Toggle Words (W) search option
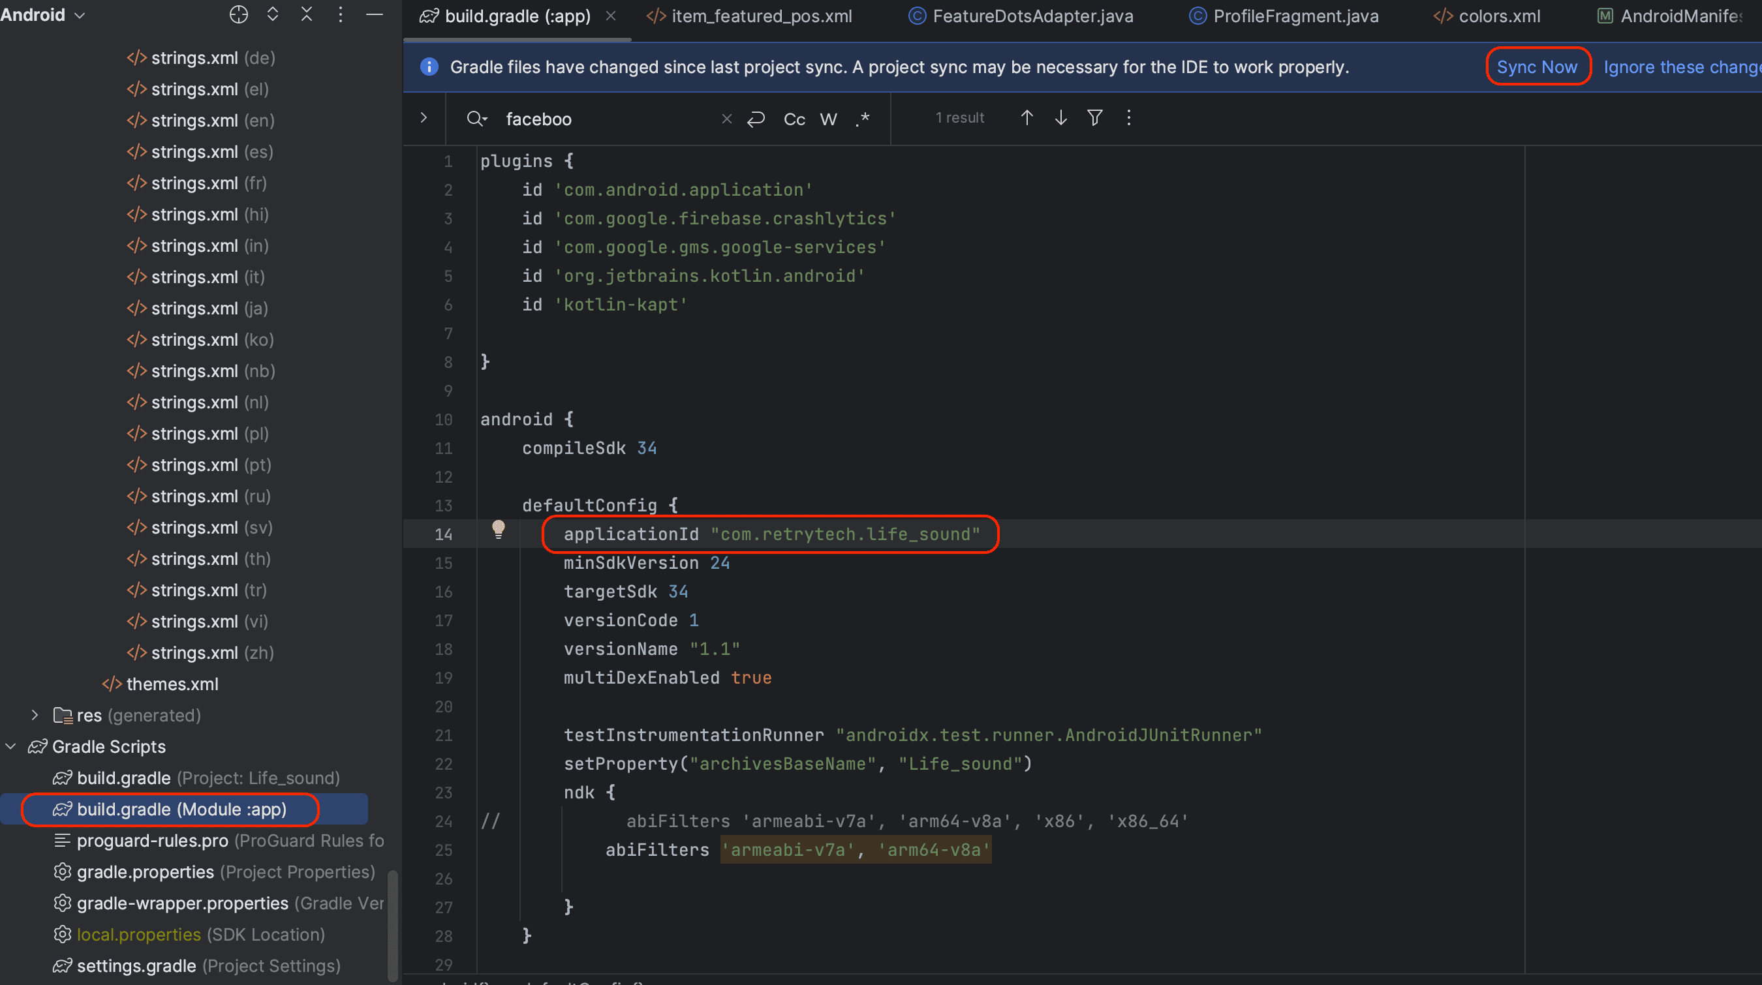The height and width of the screenshot is (985, 1762). point(828,119)
